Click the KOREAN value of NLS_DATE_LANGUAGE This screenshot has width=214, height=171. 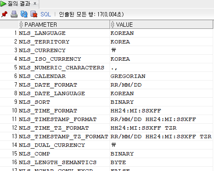point(161,93)
